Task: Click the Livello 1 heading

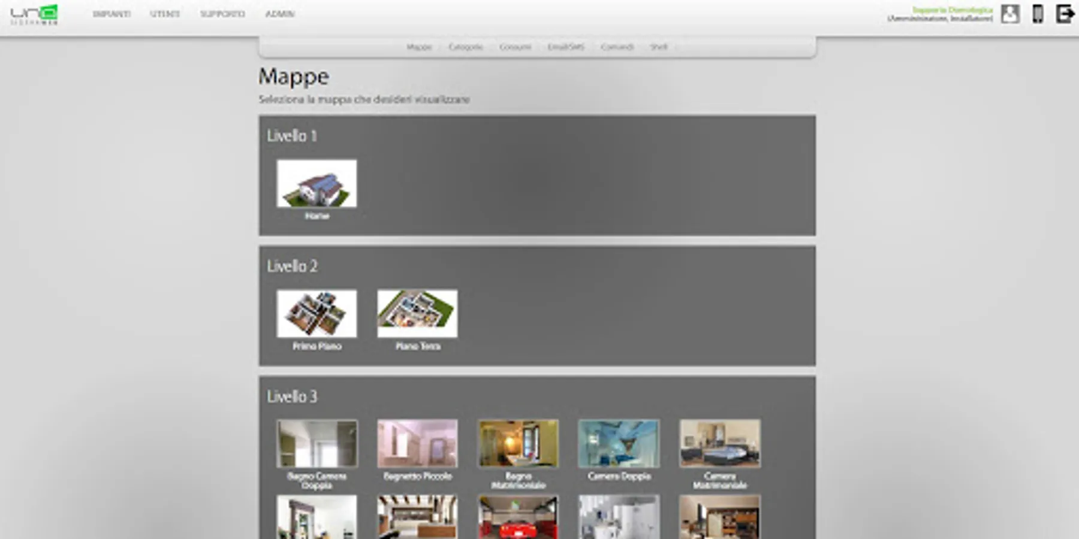Action: [291, 136]
